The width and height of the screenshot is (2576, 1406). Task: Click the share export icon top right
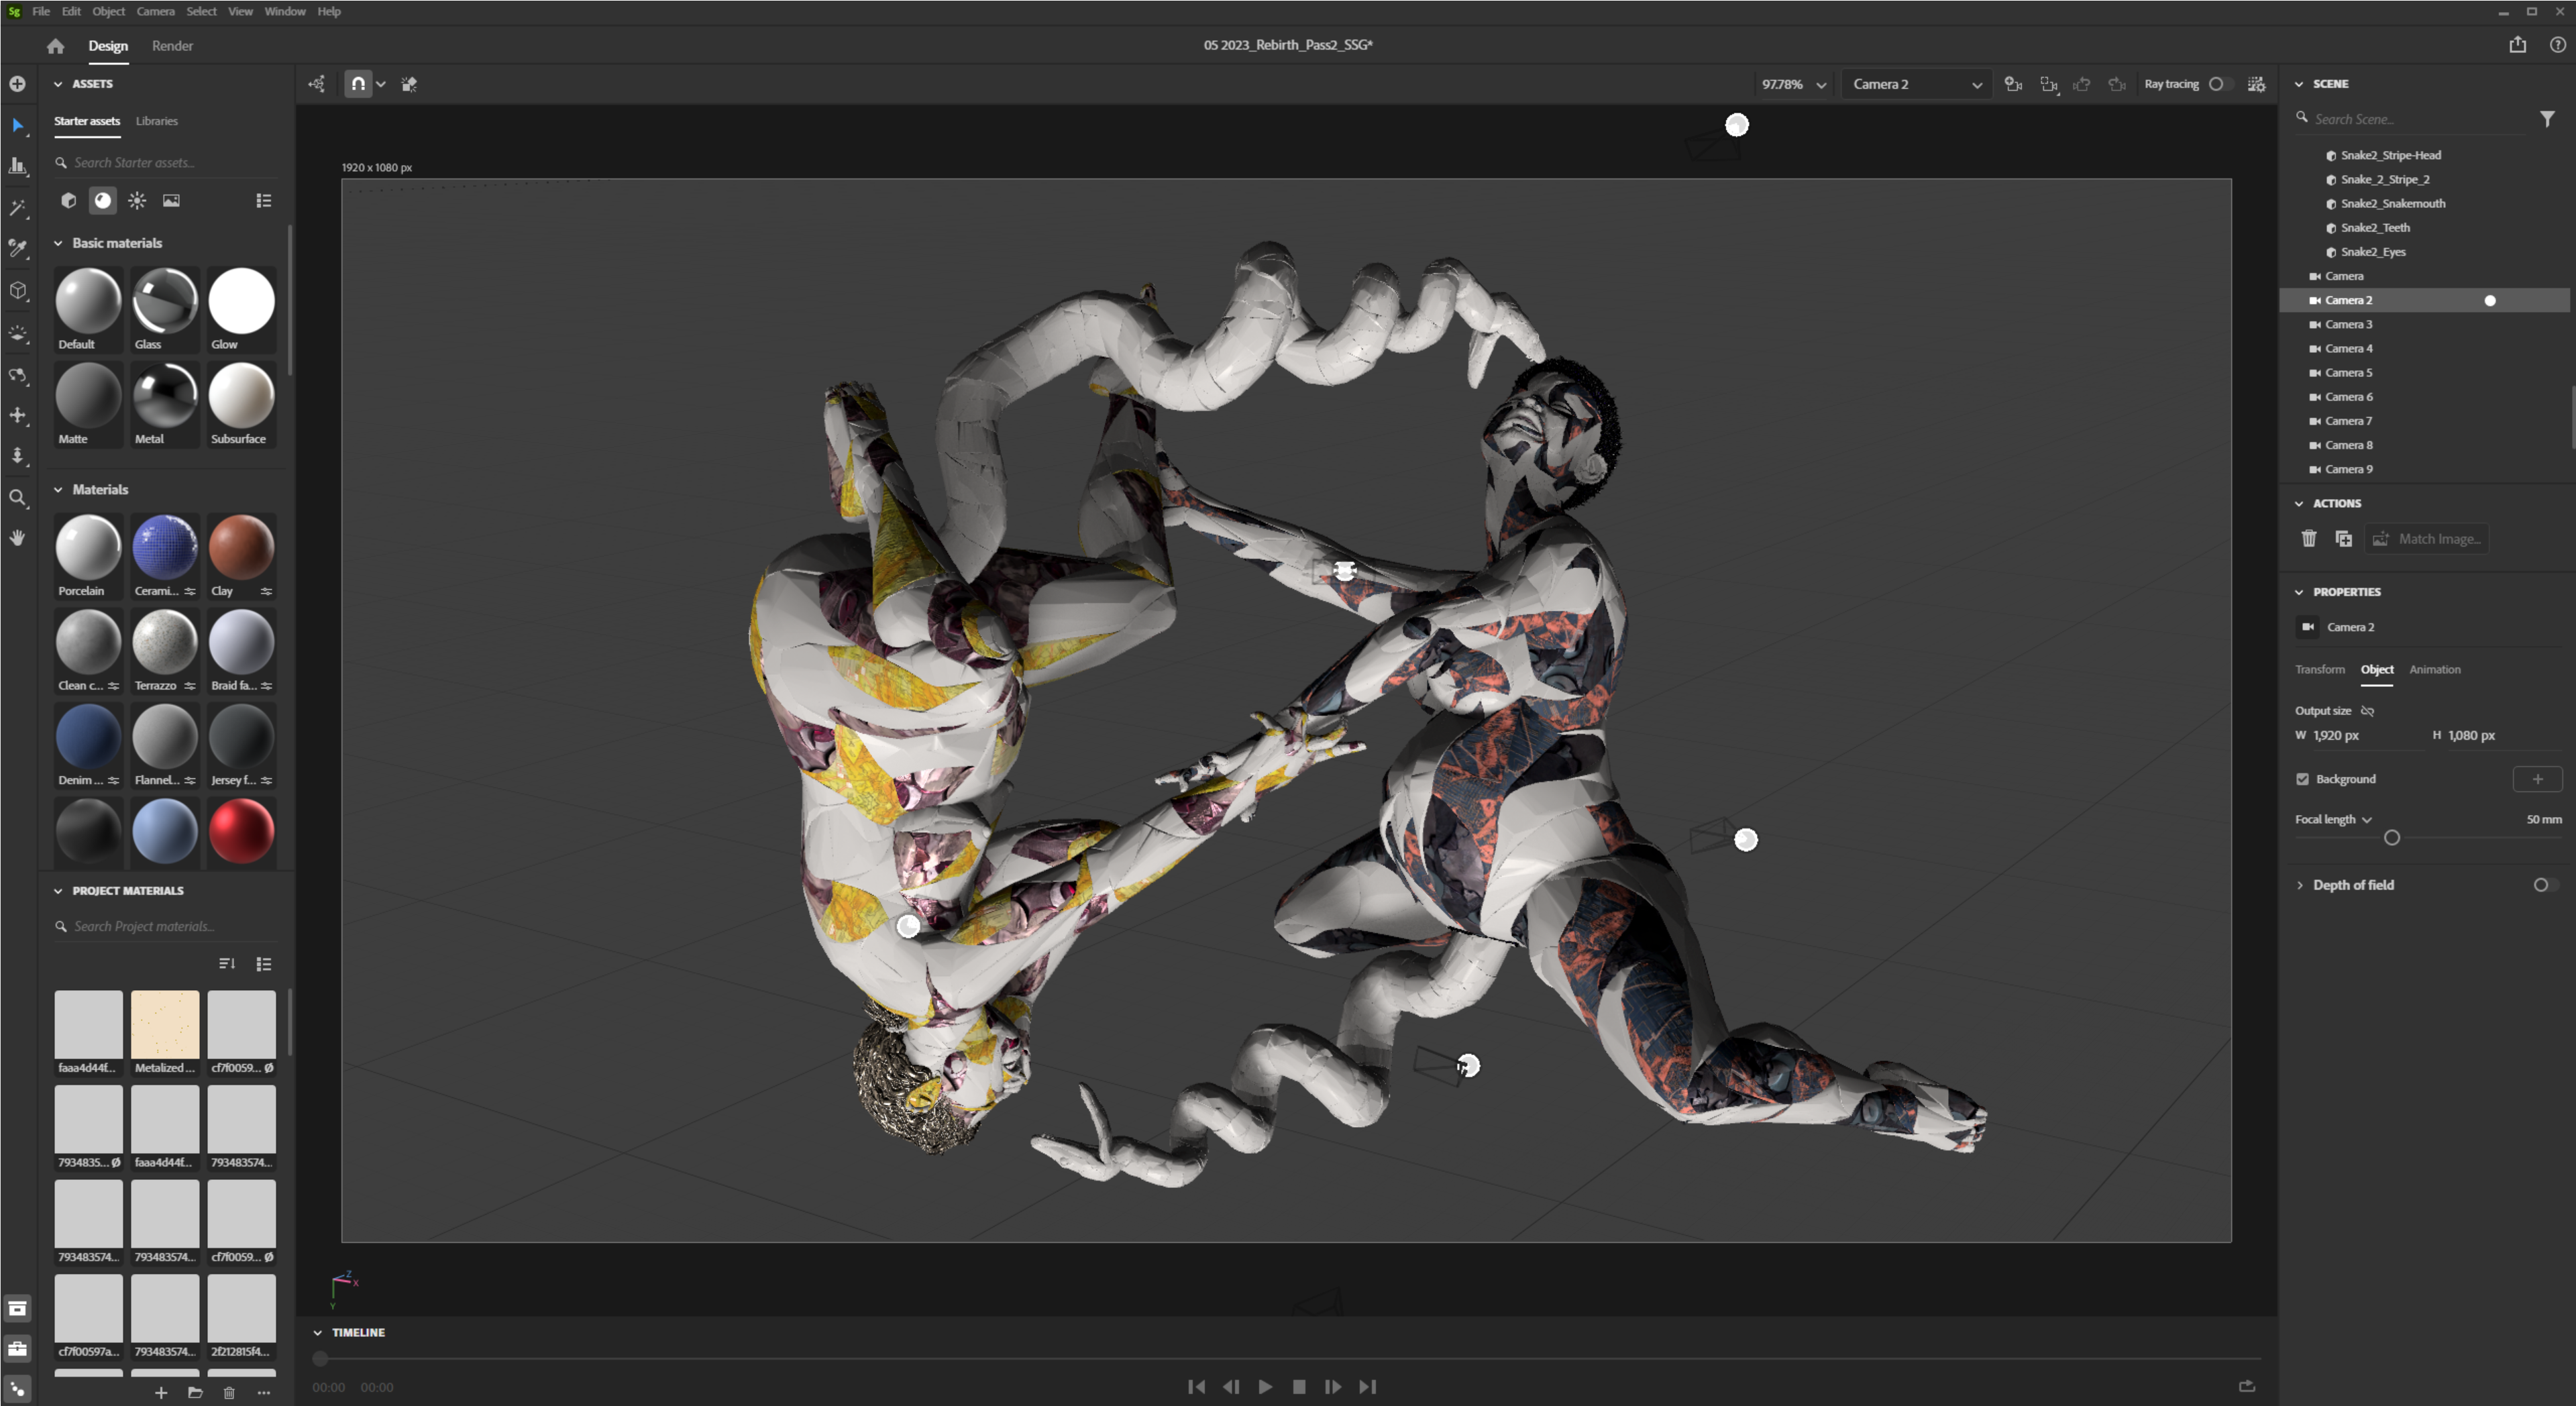[2517, 45]
